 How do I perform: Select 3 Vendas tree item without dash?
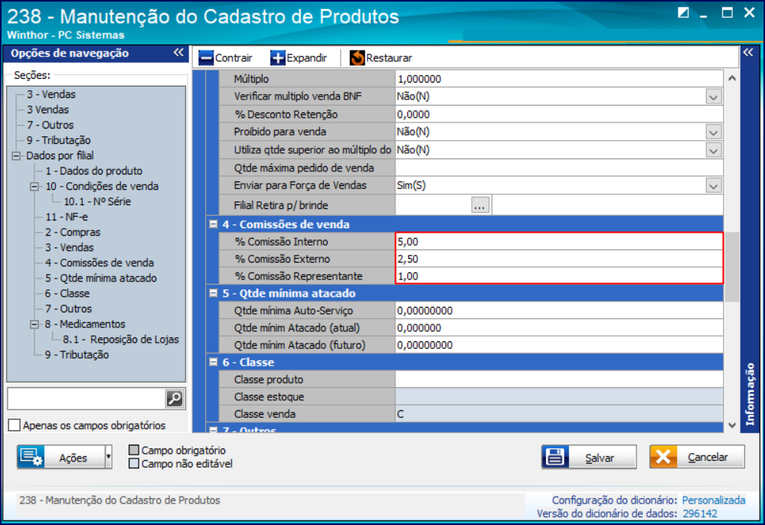(x=47, y=109)
